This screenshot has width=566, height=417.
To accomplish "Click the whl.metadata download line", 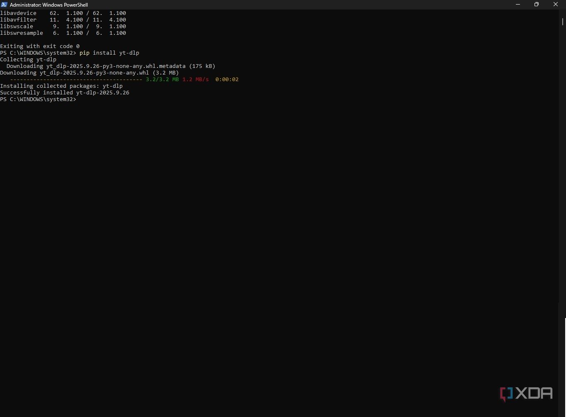I will (111, 66).
